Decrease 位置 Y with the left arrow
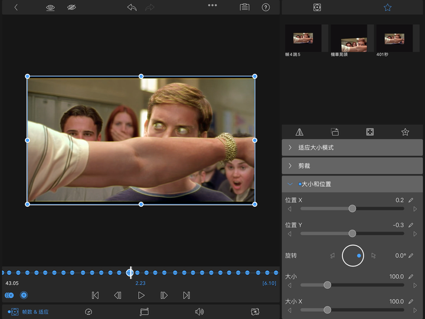Viewport: 425px width, 319px height. pos(289,234)
